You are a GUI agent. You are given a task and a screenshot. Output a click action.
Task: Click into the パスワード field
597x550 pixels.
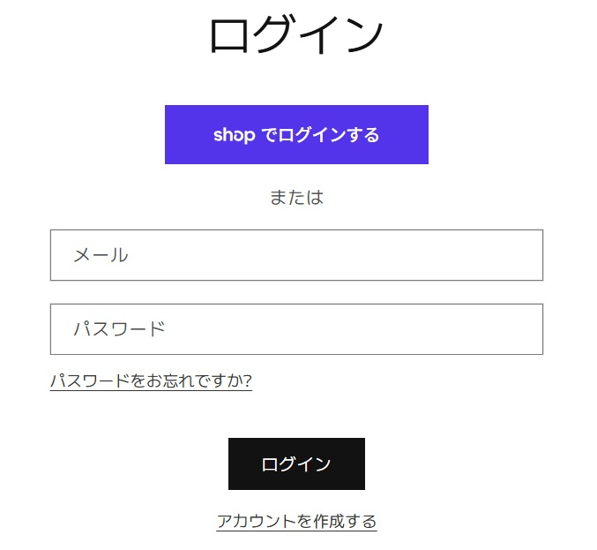296,329
